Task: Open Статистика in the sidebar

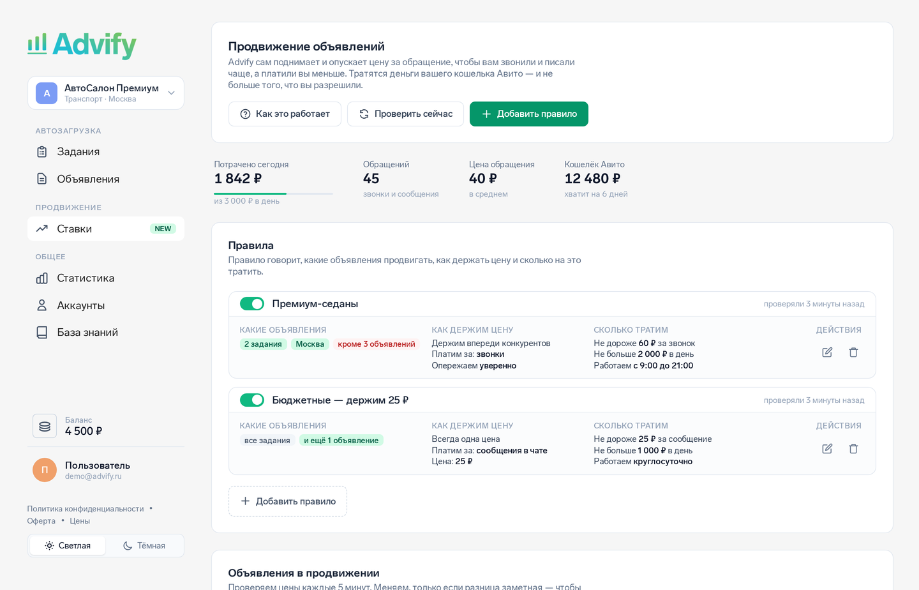Action: pyautogui.click(x=106, y=278)
